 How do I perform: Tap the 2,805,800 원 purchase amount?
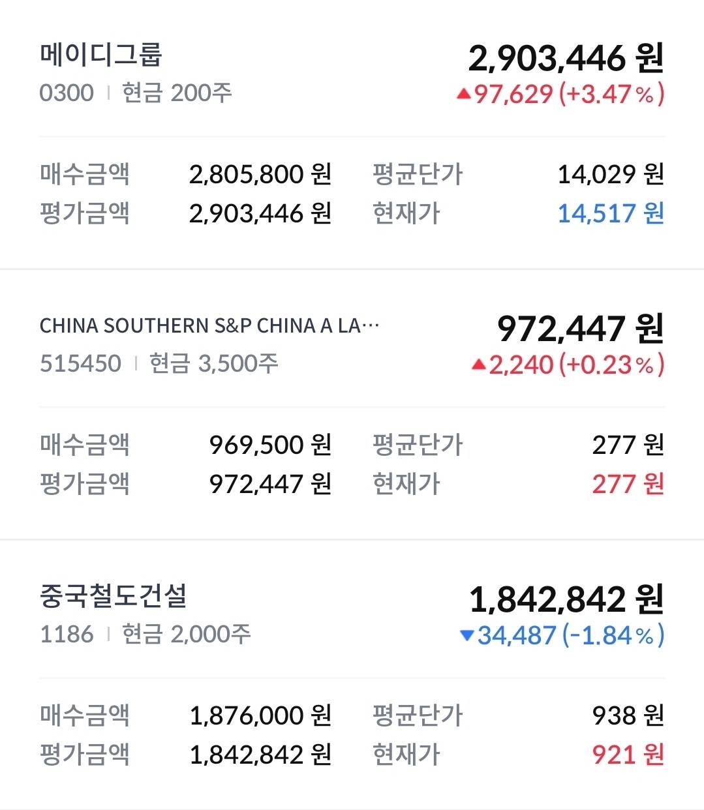(x=260, y=174)
